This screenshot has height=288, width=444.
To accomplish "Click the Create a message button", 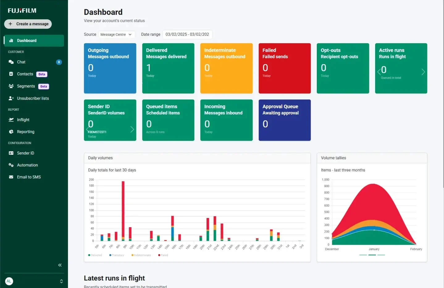I will tap(28, 24).
